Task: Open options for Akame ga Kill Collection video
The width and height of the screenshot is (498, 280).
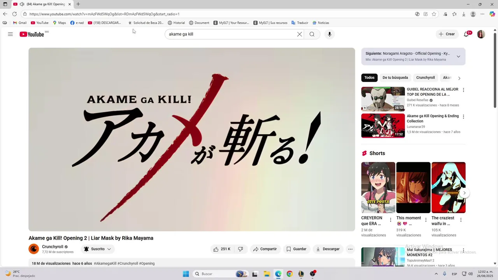Action: click(x=463, y=117)
